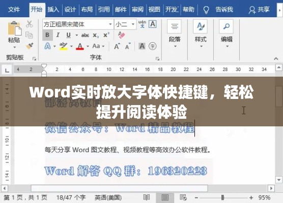Screen dimensions: 283x203
Task: Toggle Italic formatting
Action: 58,35
